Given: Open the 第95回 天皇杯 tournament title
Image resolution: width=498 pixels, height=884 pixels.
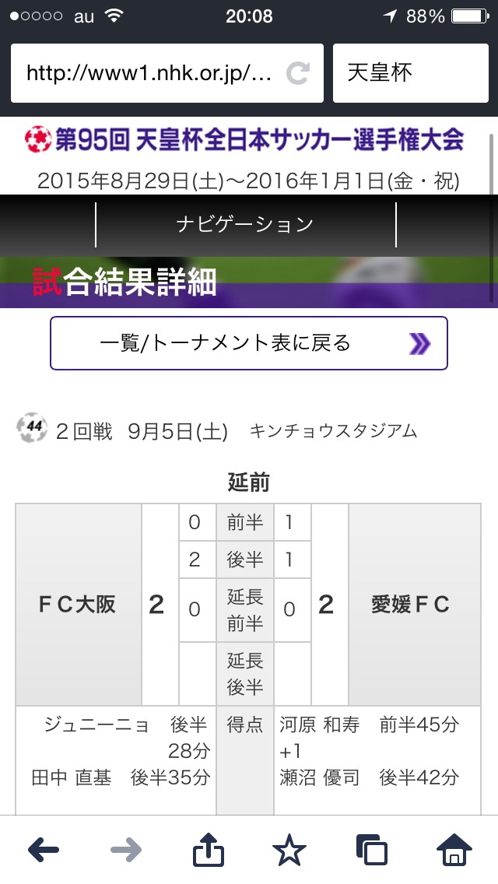Looking at the screenshot, I should (260, 141).
